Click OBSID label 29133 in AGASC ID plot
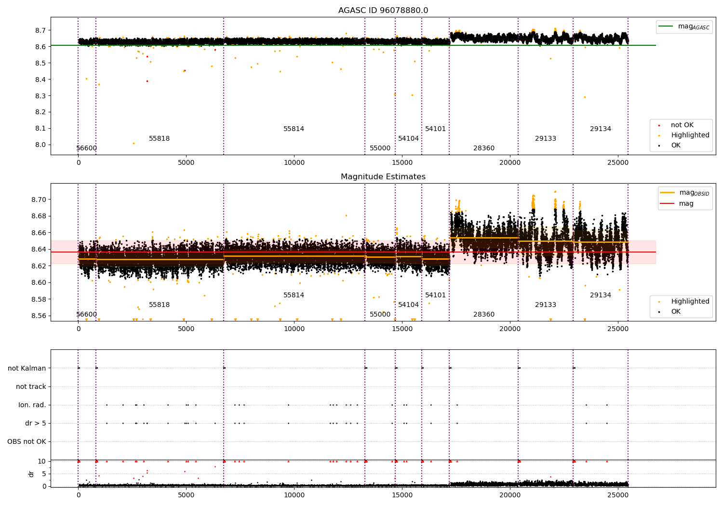This screenshot has height=506, width=723. [546, 138]
